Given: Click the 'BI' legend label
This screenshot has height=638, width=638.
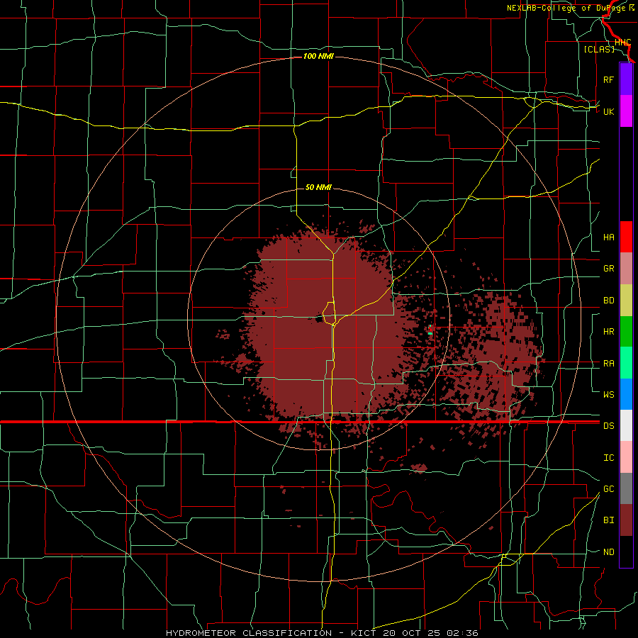Looking at the screenshot, I should click(608, 520).
